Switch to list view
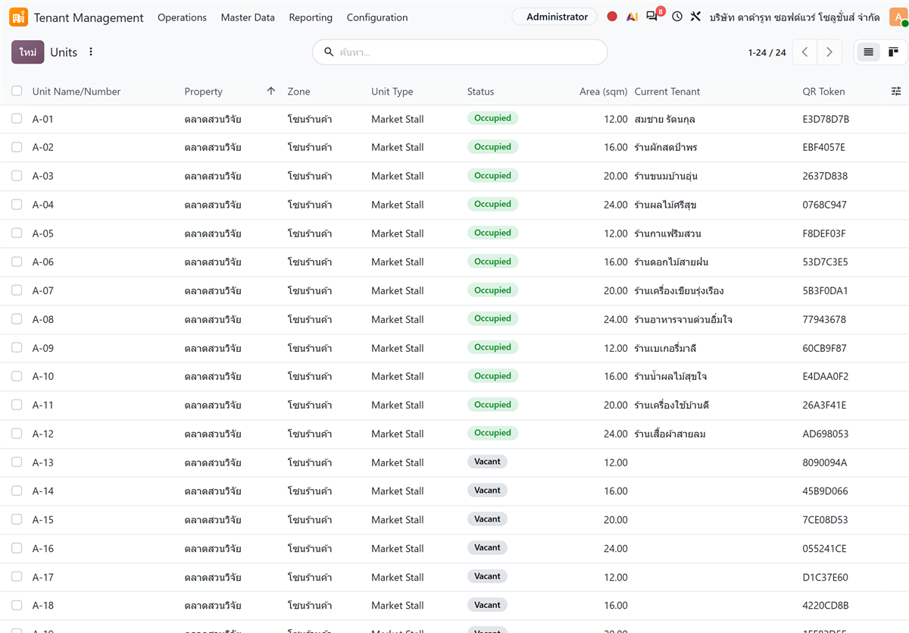Screen dimensions: 909x633 coord(868,52)
